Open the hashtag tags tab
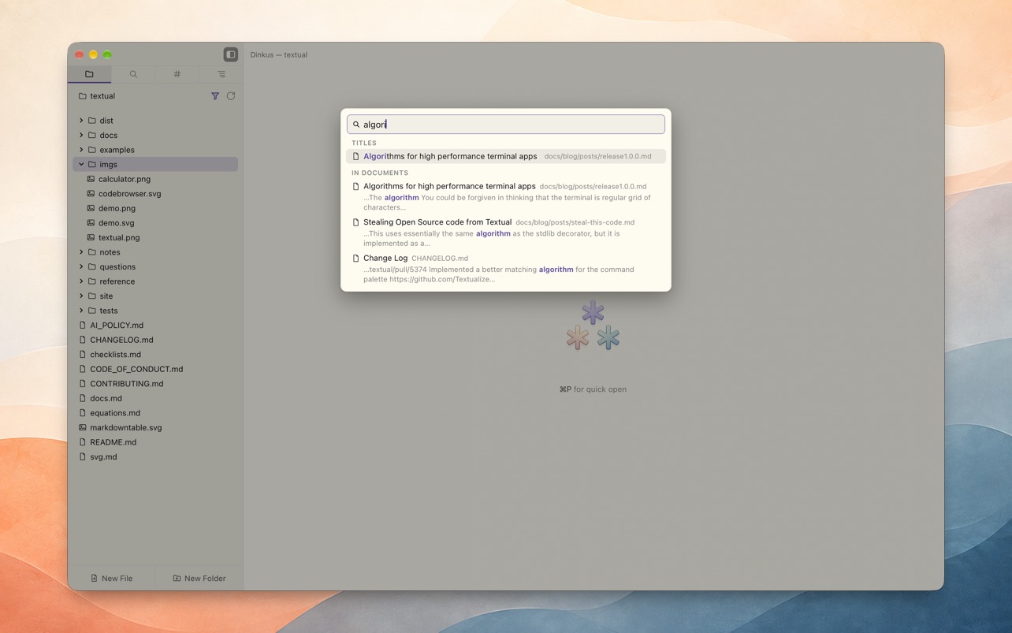Screen dimensions: 1012x633 click(177, 74)
